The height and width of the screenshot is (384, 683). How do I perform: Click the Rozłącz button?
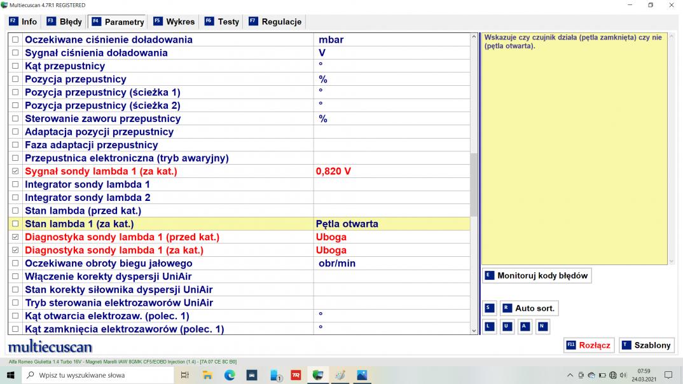click(x=588, y=345)
